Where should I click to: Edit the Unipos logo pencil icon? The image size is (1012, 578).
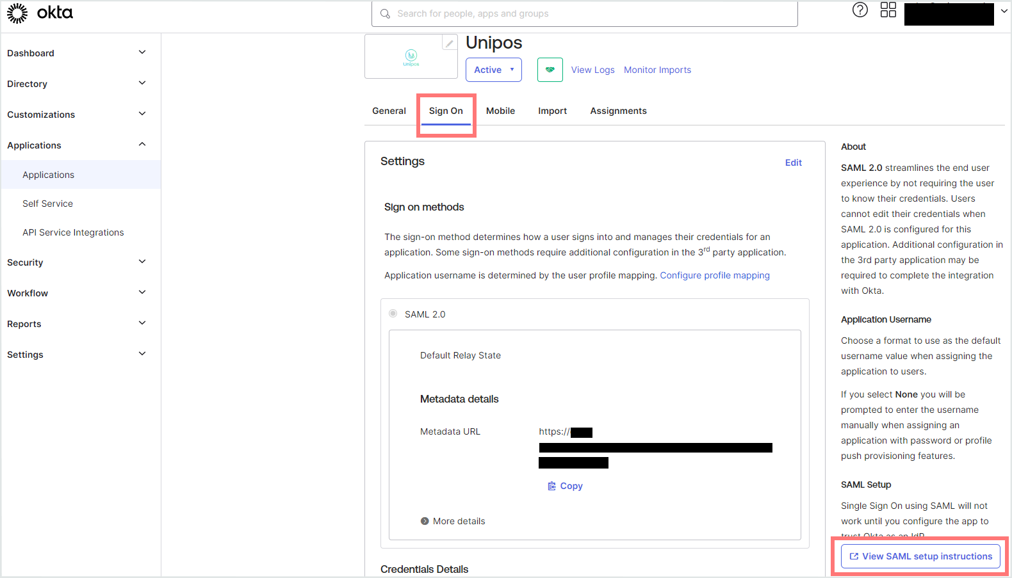pos(450,43)
